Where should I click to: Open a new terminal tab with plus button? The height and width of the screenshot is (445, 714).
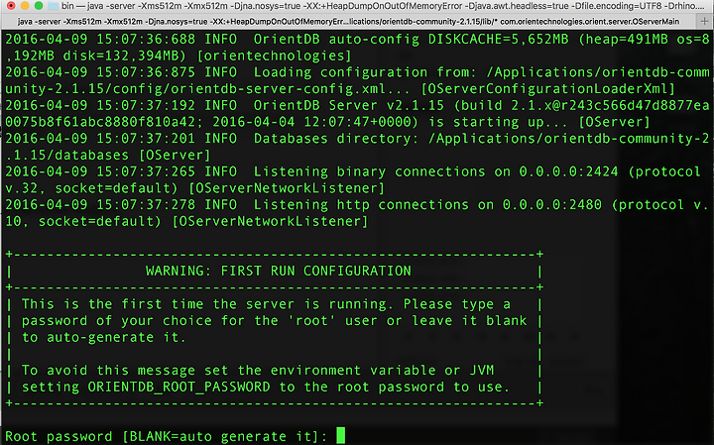[704, 21]
